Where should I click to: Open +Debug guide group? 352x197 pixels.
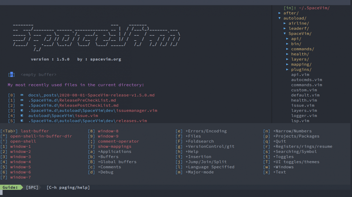[106, 172]
